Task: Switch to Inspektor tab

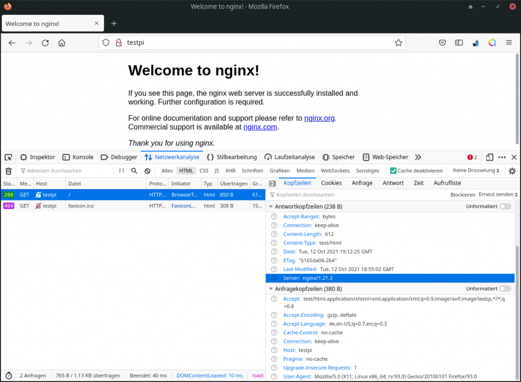Action: (x=38, y=157)
